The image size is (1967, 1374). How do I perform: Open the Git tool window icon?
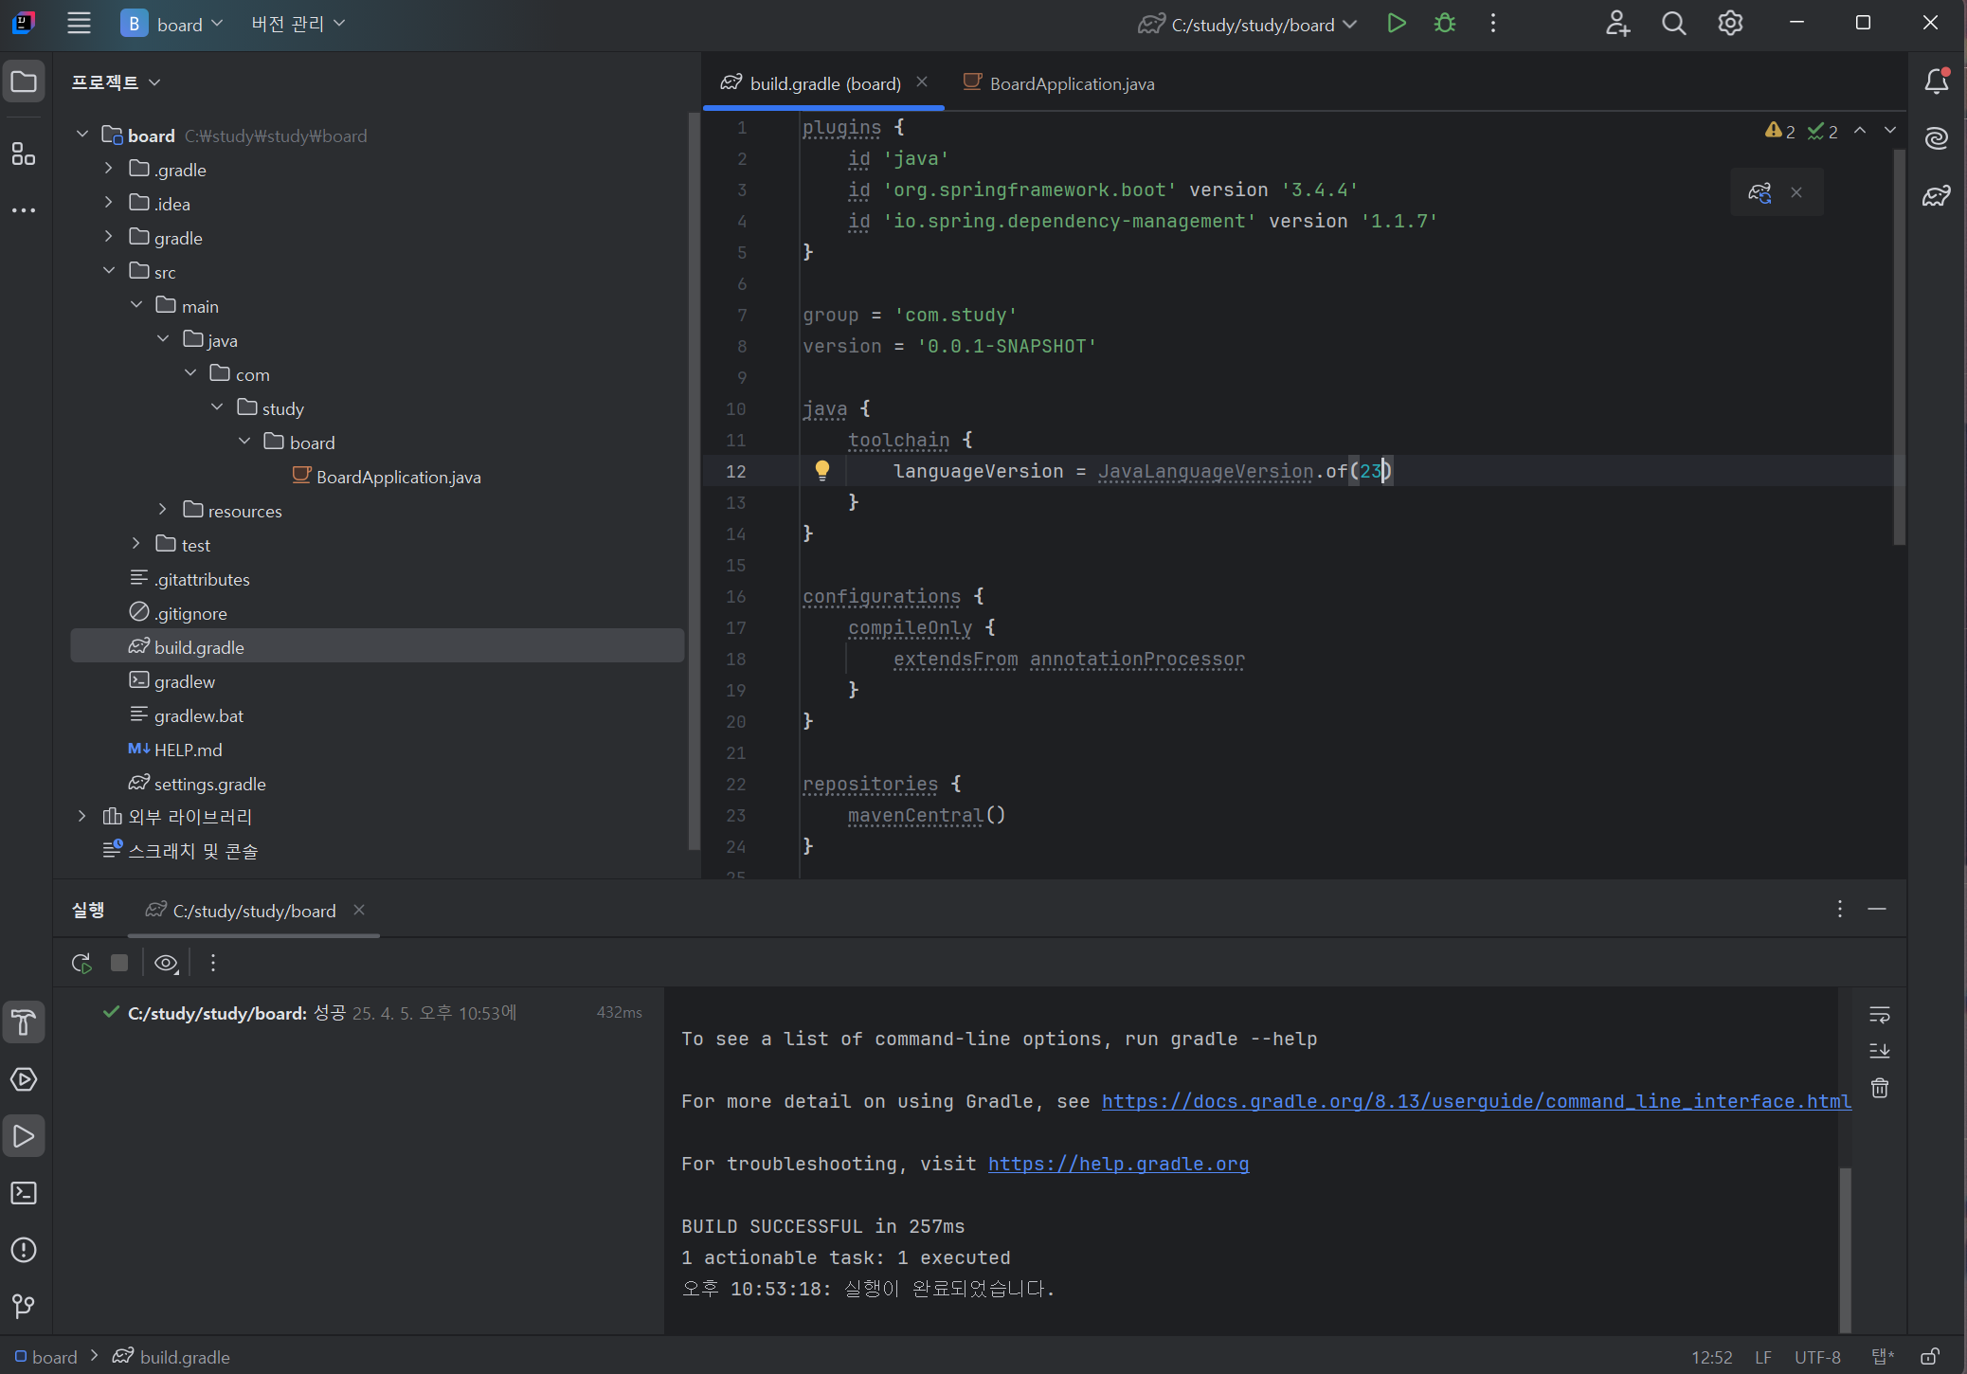coord(24,1306)
